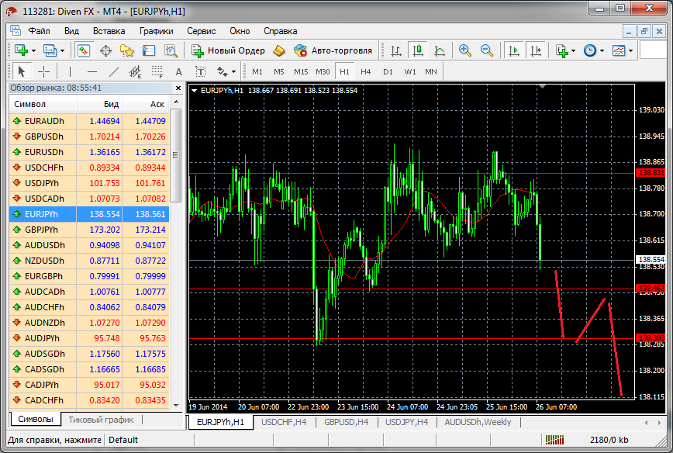Toggle the Market Watch window icon

point(84,50)
